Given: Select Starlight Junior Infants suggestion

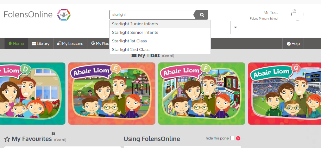Looking at the screenshot, I should [135, 24].
